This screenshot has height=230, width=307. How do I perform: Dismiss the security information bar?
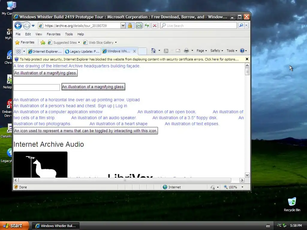coord(247,59)
